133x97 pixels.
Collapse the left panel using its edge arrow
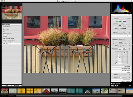point(0,45)
